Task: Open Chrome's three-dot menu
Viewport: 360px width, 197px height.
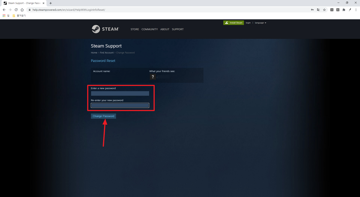Action: click(x=356, y=9)
